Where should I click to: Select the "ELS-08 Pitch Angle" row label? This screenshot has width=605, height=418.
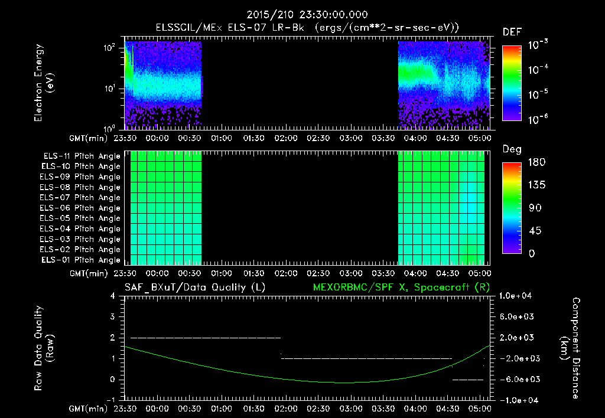[80, 187]
